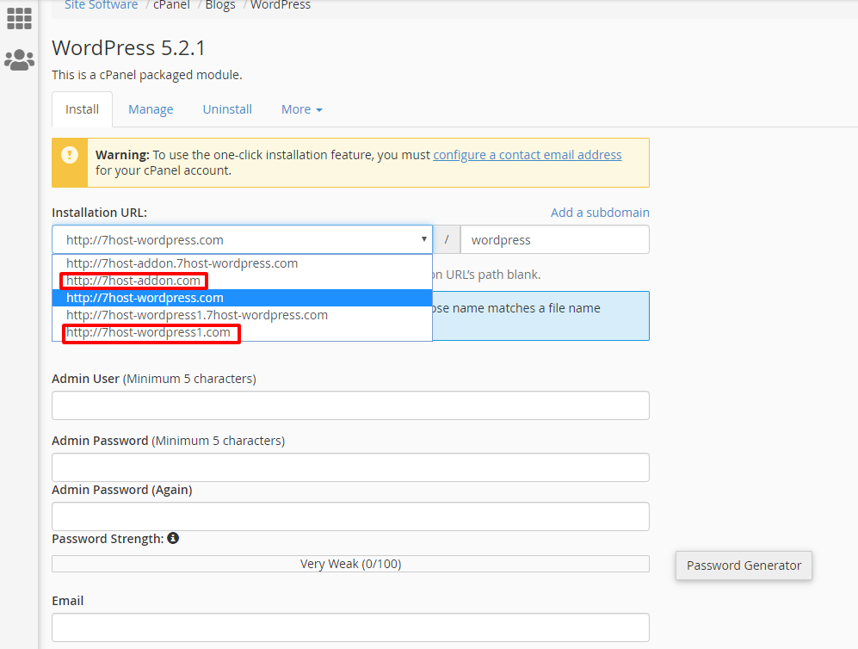Open configure a contact email address link
Viewport: 858px width, 649px height.
click(528, 155)
